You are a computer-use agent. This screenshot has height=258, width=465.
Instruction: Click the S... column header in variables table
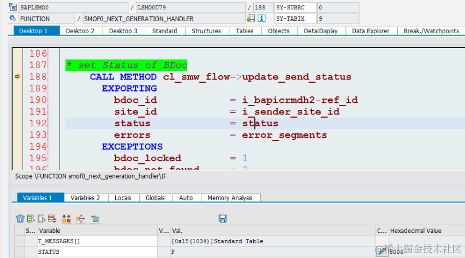[31, 230]
